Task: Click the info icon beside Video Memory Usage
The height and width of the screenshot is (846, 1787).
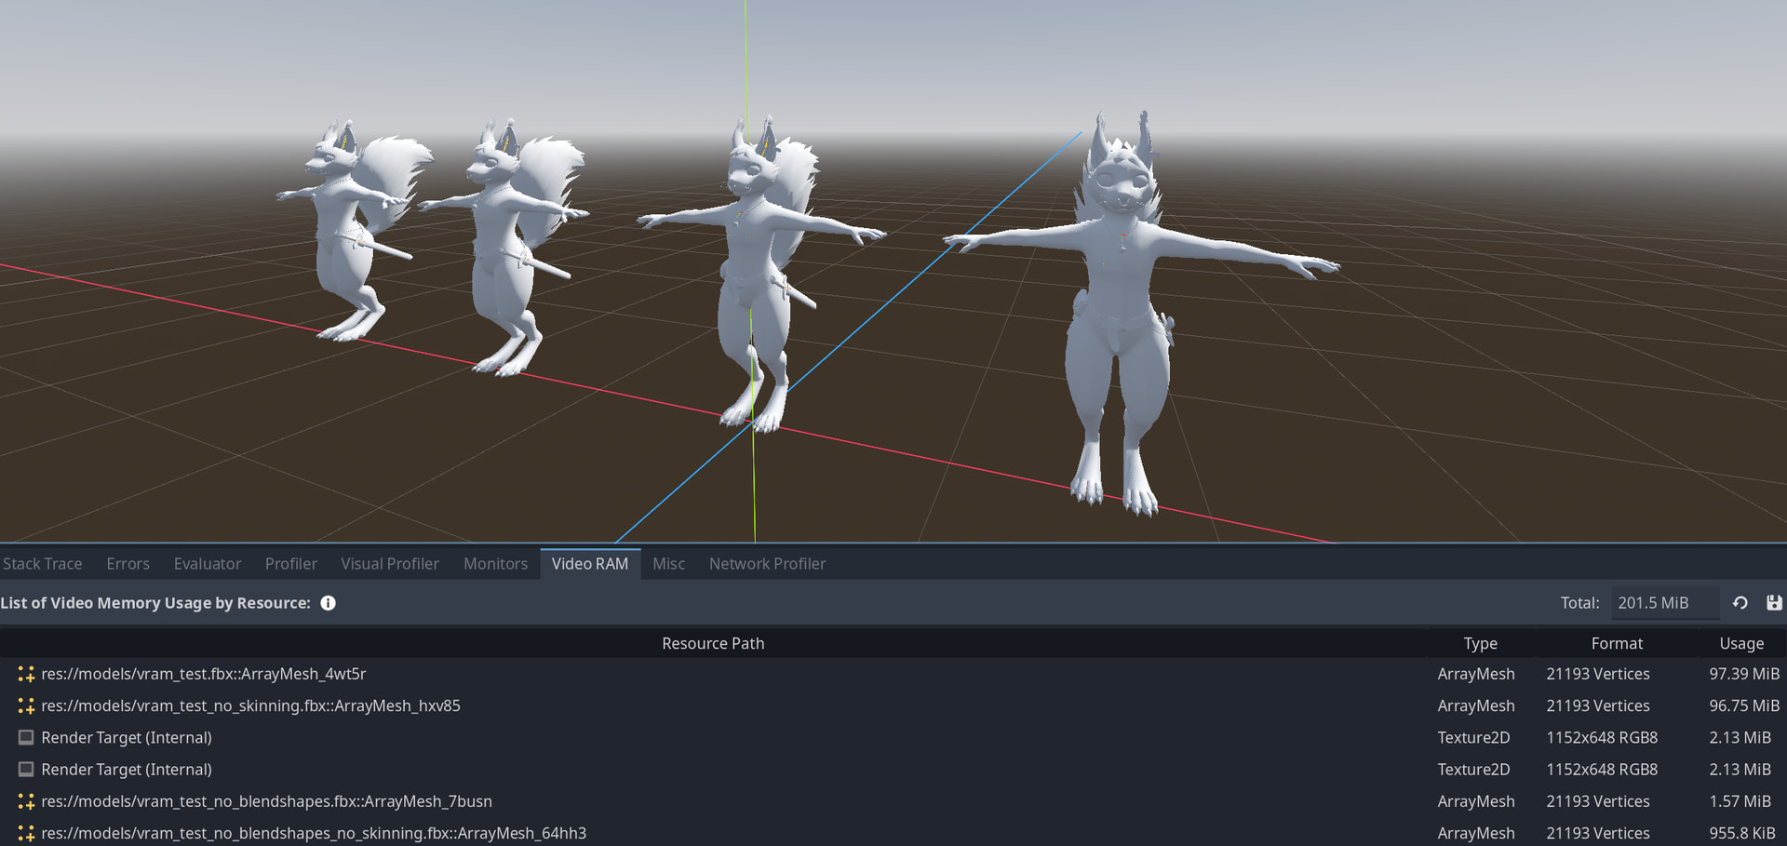Action: pyautogui.click(x=328, y=603)
